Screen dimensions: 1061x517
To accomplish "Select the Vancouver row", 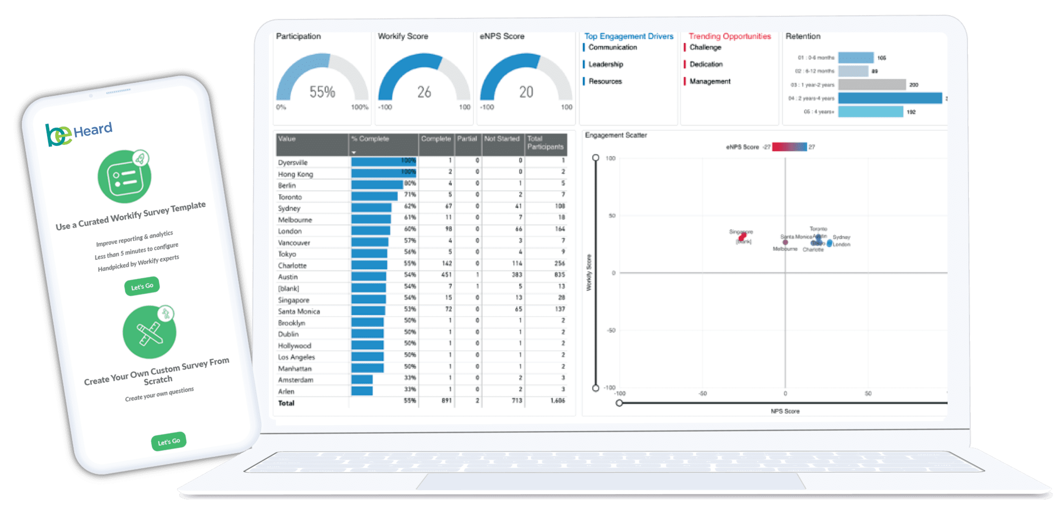I will tap(422, 242).
